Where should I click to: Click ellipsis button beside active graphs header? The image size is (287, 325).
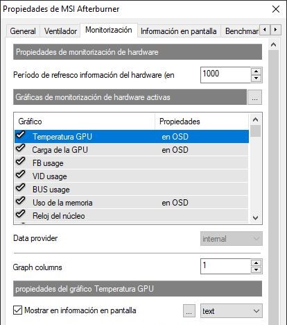(254, 97)
